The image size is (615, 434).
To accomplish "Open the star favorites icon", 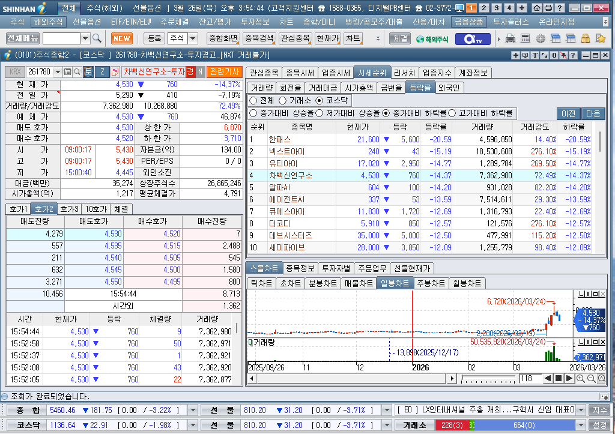I will click(601, 38).
